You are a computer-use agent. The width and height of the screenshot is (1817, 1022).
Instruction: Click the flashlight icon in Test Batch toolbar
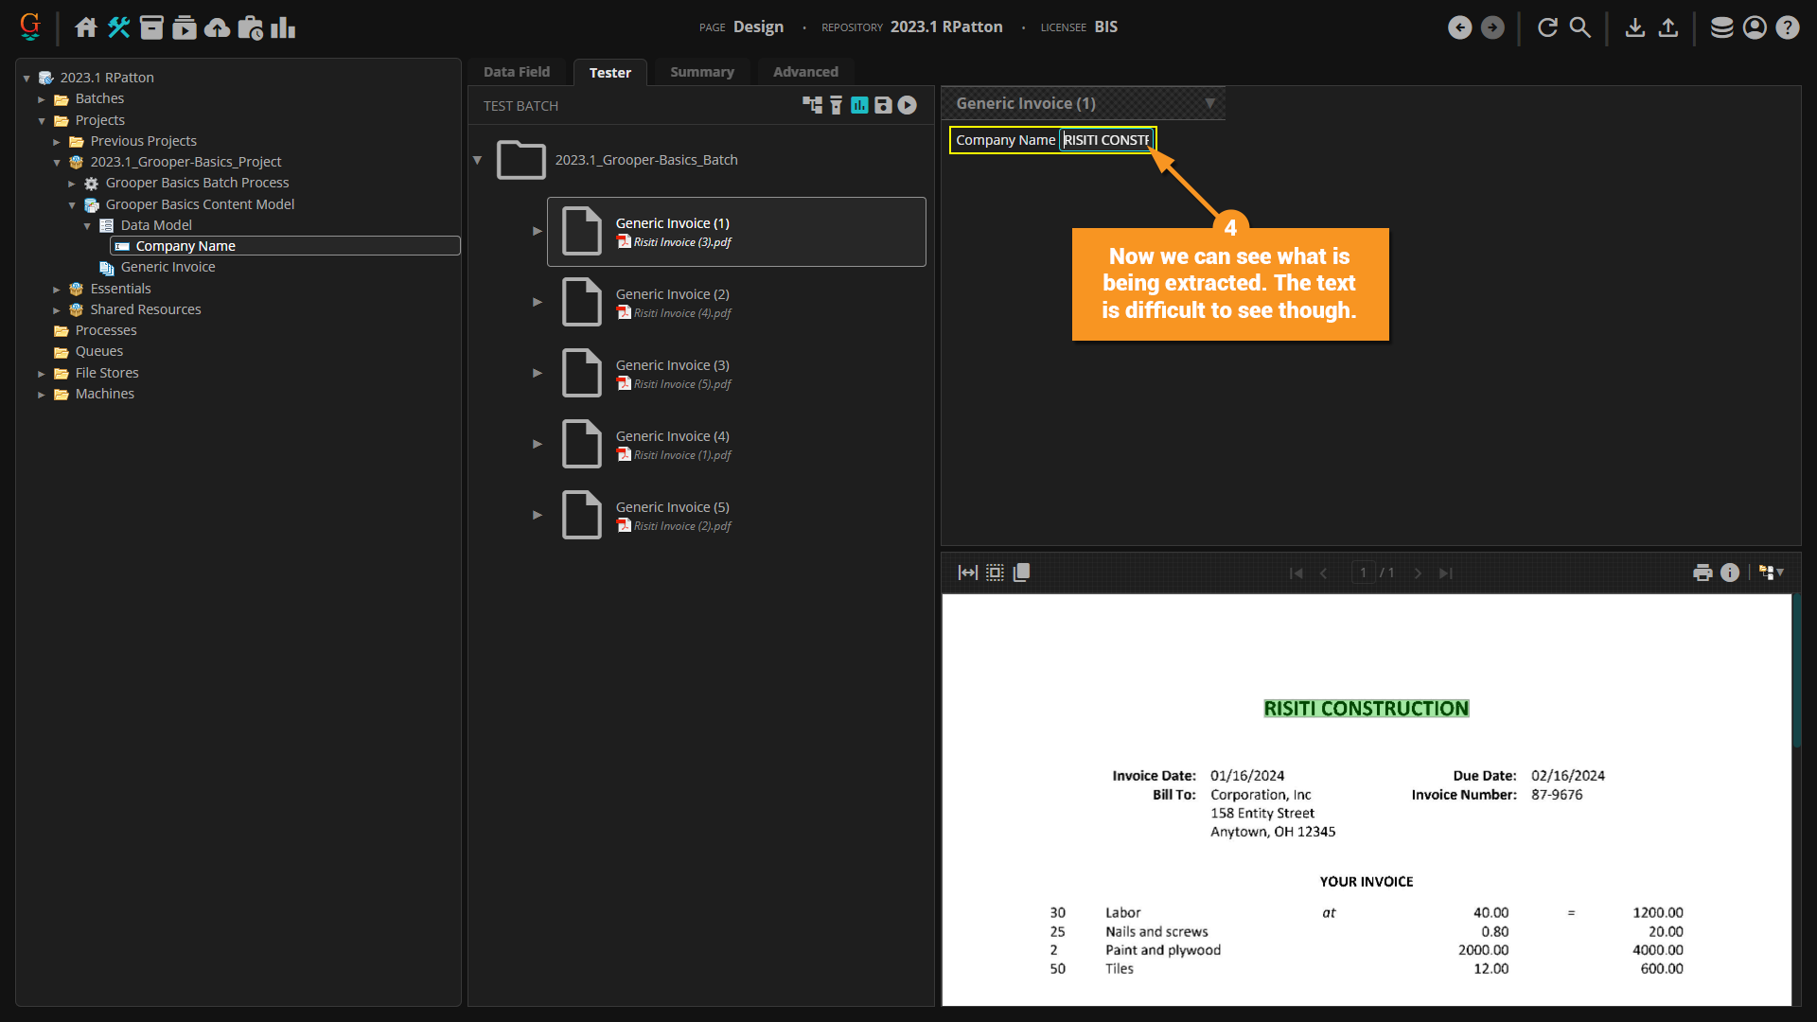tap(836, 105)
